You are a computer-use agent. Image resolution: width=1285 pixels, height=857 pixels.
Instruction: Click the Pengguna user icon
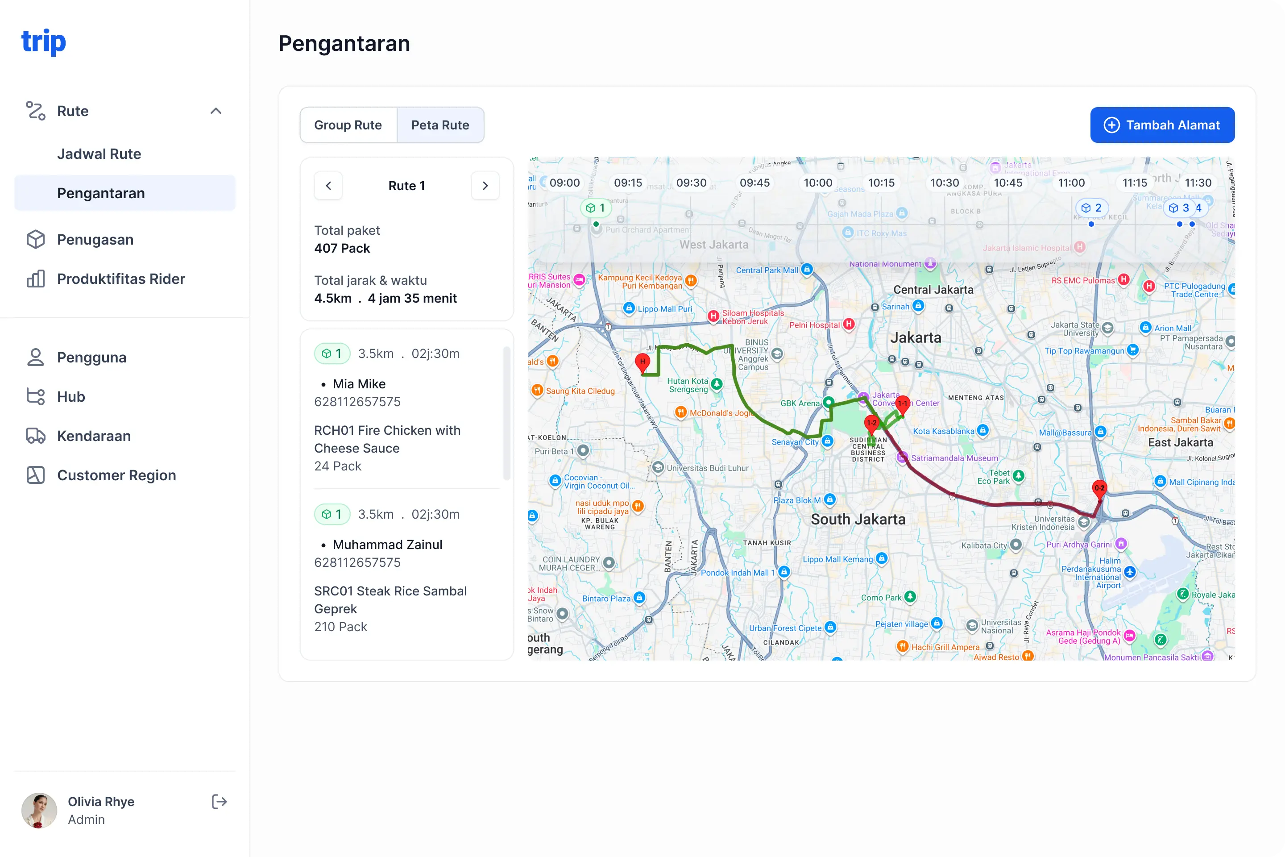36,357
